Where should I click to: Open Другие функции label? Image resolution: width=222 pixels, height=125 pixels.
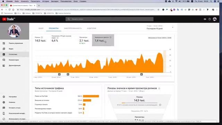[x=15, y=66]
